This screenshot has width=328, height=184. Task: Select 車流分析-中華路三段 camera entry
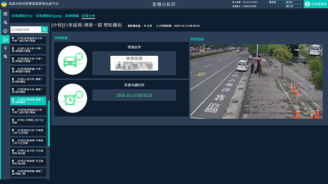pos(28,132)
